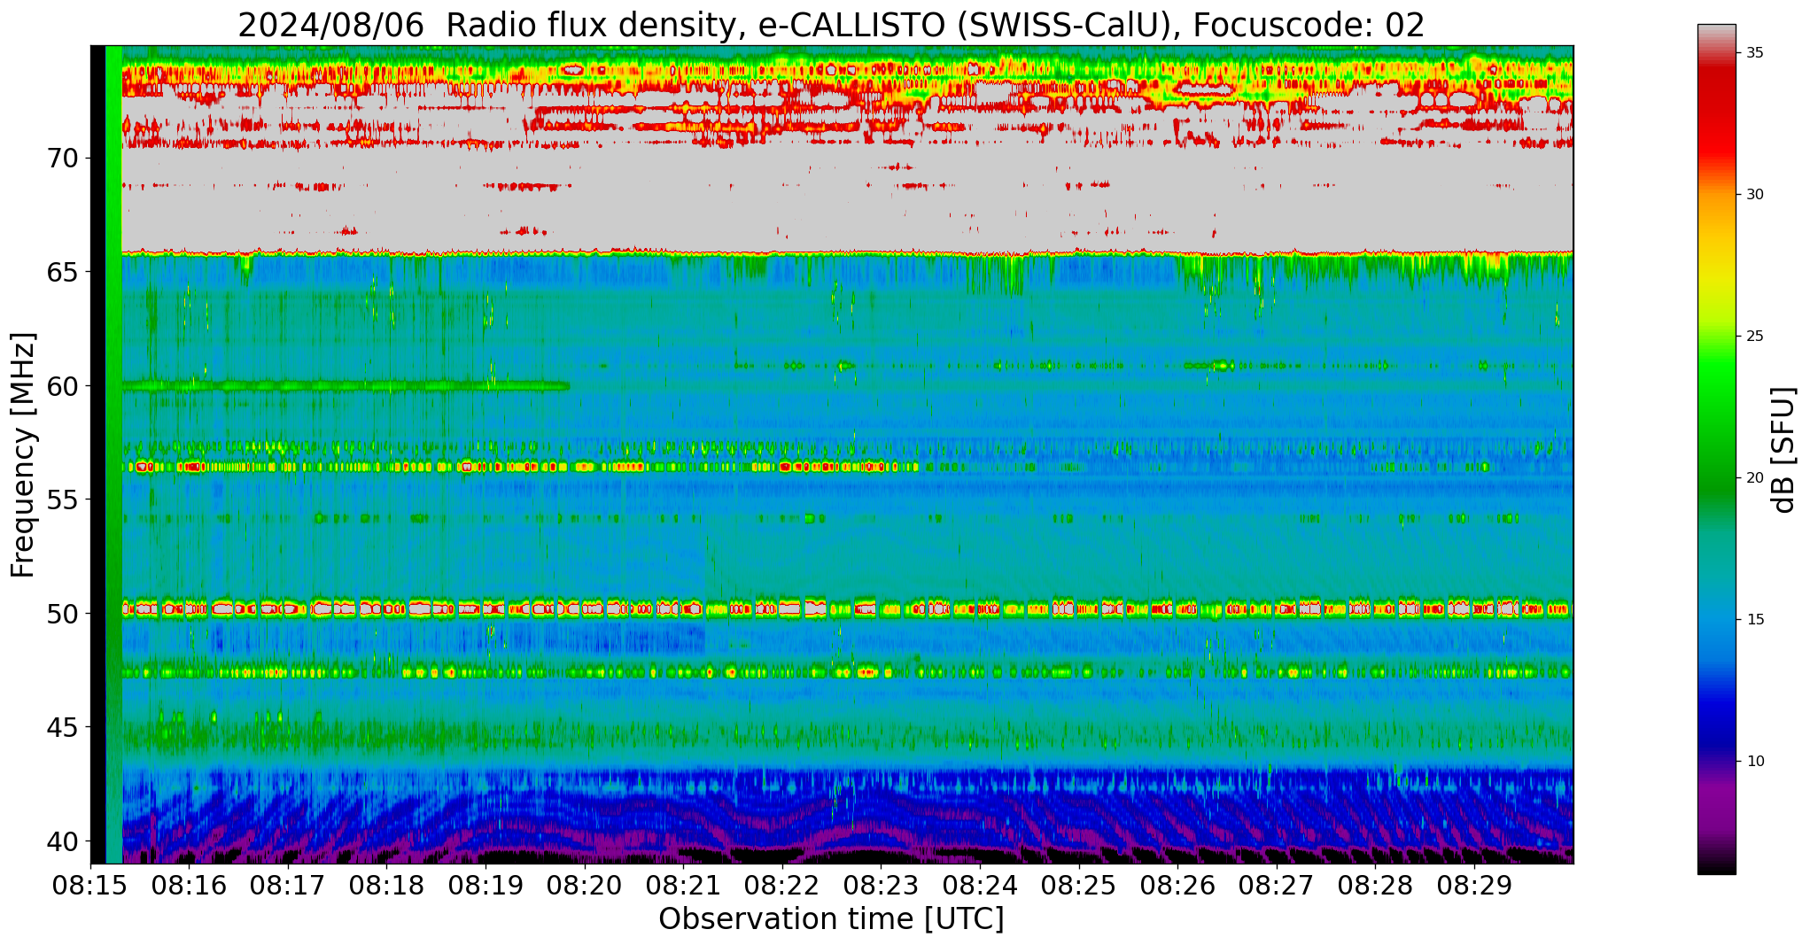Click the 08:23 time tick label
Image resolution: width=1810 pixels, height=945 pixels.
882,886
